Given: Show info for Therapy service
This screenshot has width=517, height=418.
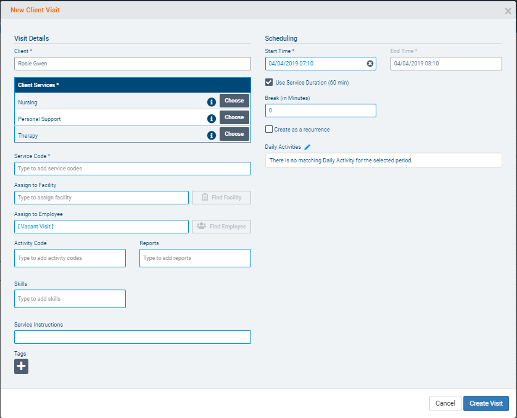Looking at the screenshot, I should [212, 135].
